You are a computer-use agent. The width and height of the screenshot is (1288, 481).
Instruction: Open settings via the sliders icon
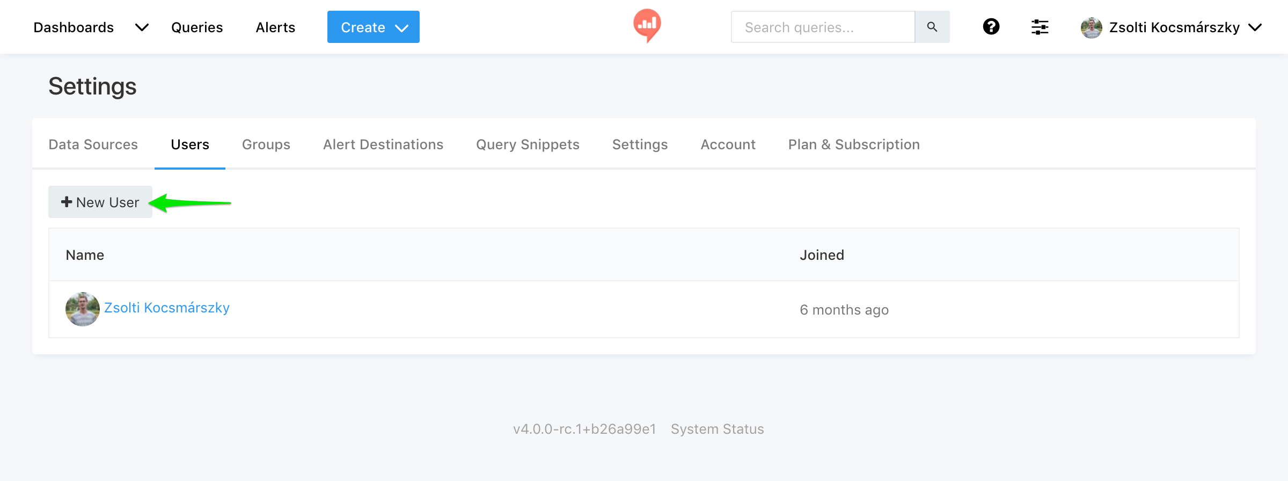pos(1040,27)
